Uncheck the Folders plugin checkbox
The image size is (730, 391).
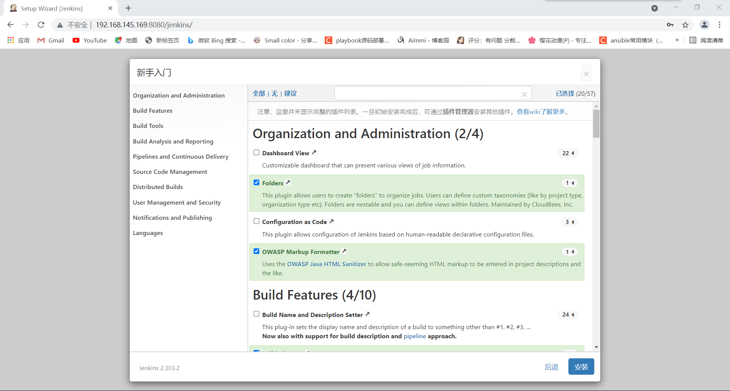coord(257,183)
